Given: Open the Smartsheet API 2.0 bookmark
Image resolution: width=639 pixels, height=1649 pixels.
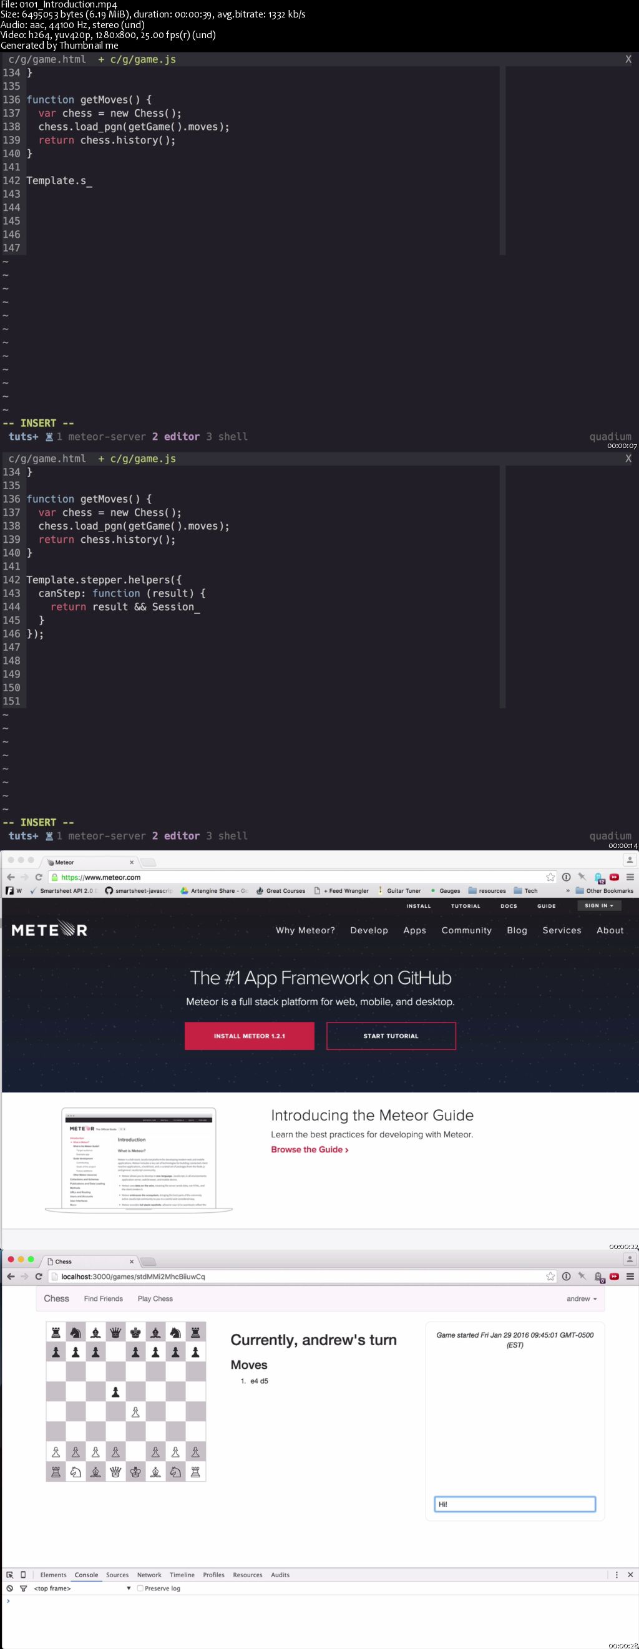Looking at the screenshot, I should [x=63, y=890].
